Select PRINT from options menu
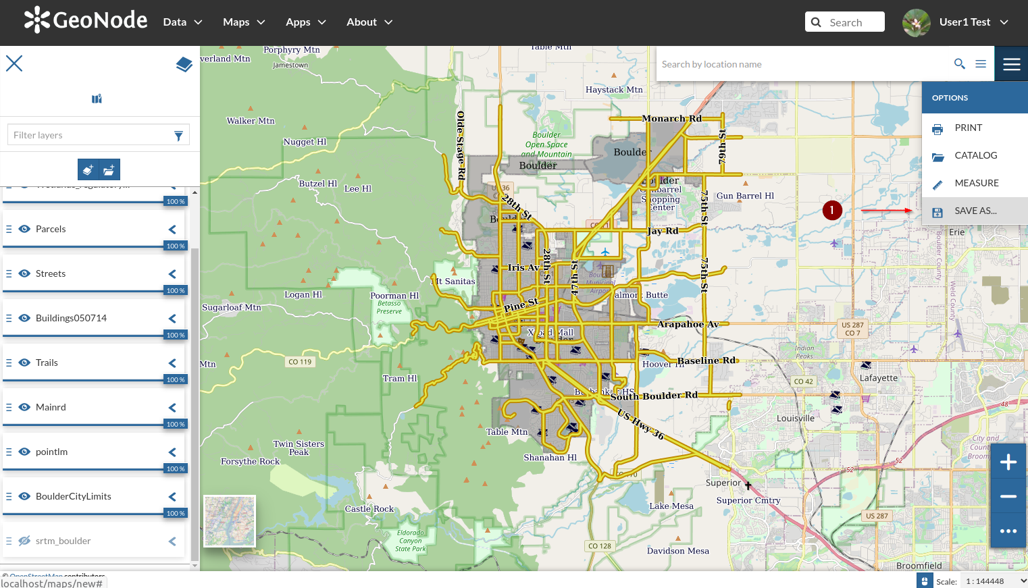 pyautogui.click(x=975, y=128)
